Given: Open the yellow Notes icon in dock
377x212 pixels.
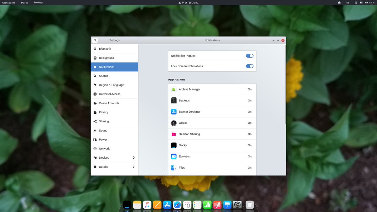Looking at the screenshot, I should 137,205.
